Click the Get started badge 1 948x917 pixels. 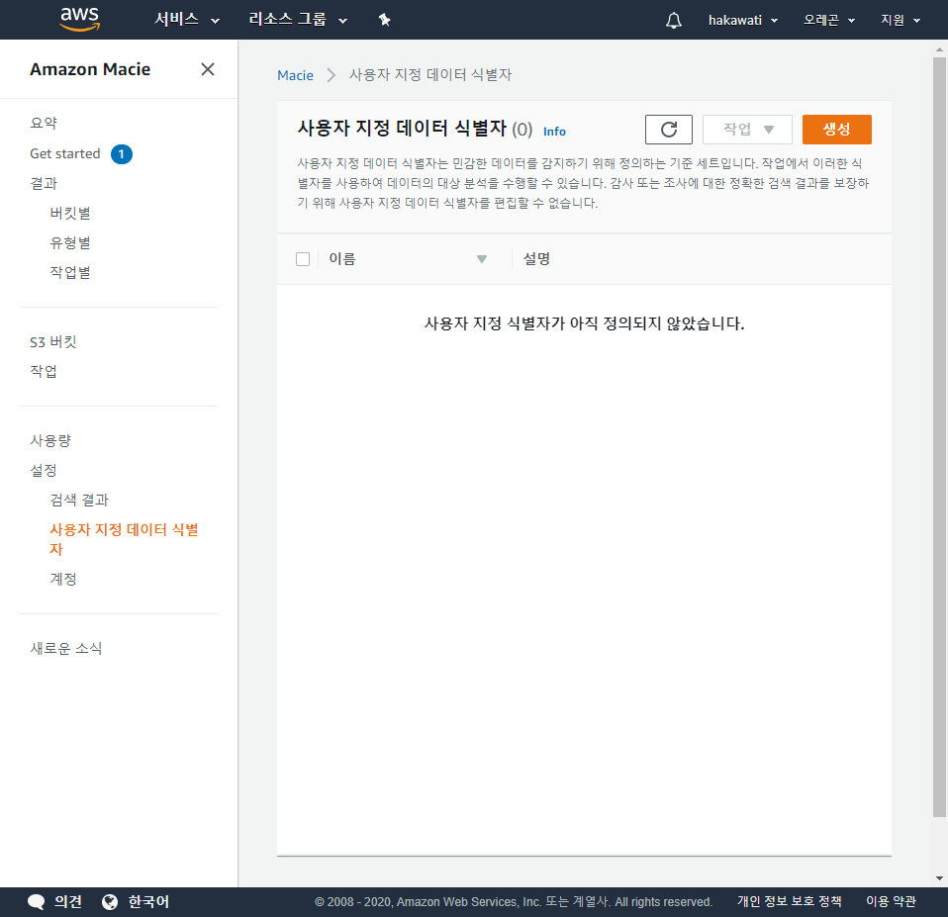[x=122, y=154]
